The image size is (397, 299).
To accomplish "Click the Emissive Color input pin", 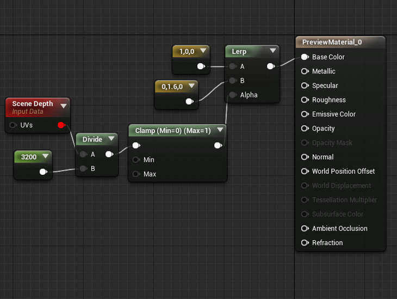I will 305,114.
